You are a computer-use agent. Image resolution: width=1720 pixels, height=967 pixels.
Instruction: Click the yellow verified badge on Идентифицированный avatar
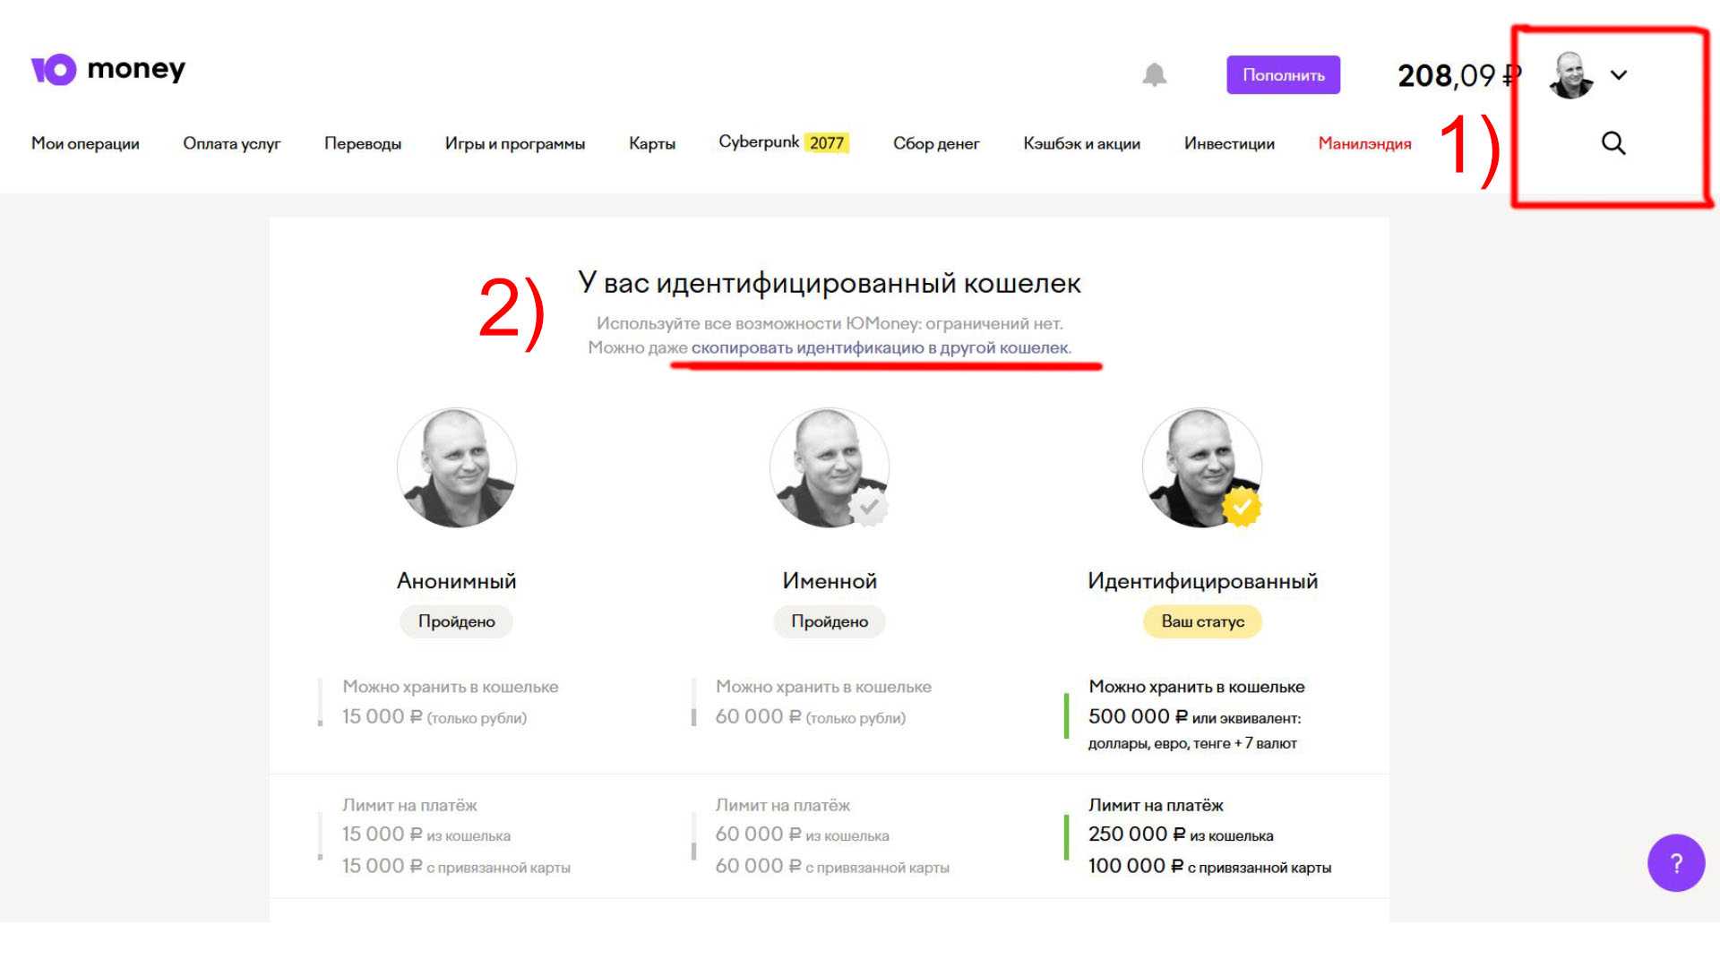pos(1242,507)
